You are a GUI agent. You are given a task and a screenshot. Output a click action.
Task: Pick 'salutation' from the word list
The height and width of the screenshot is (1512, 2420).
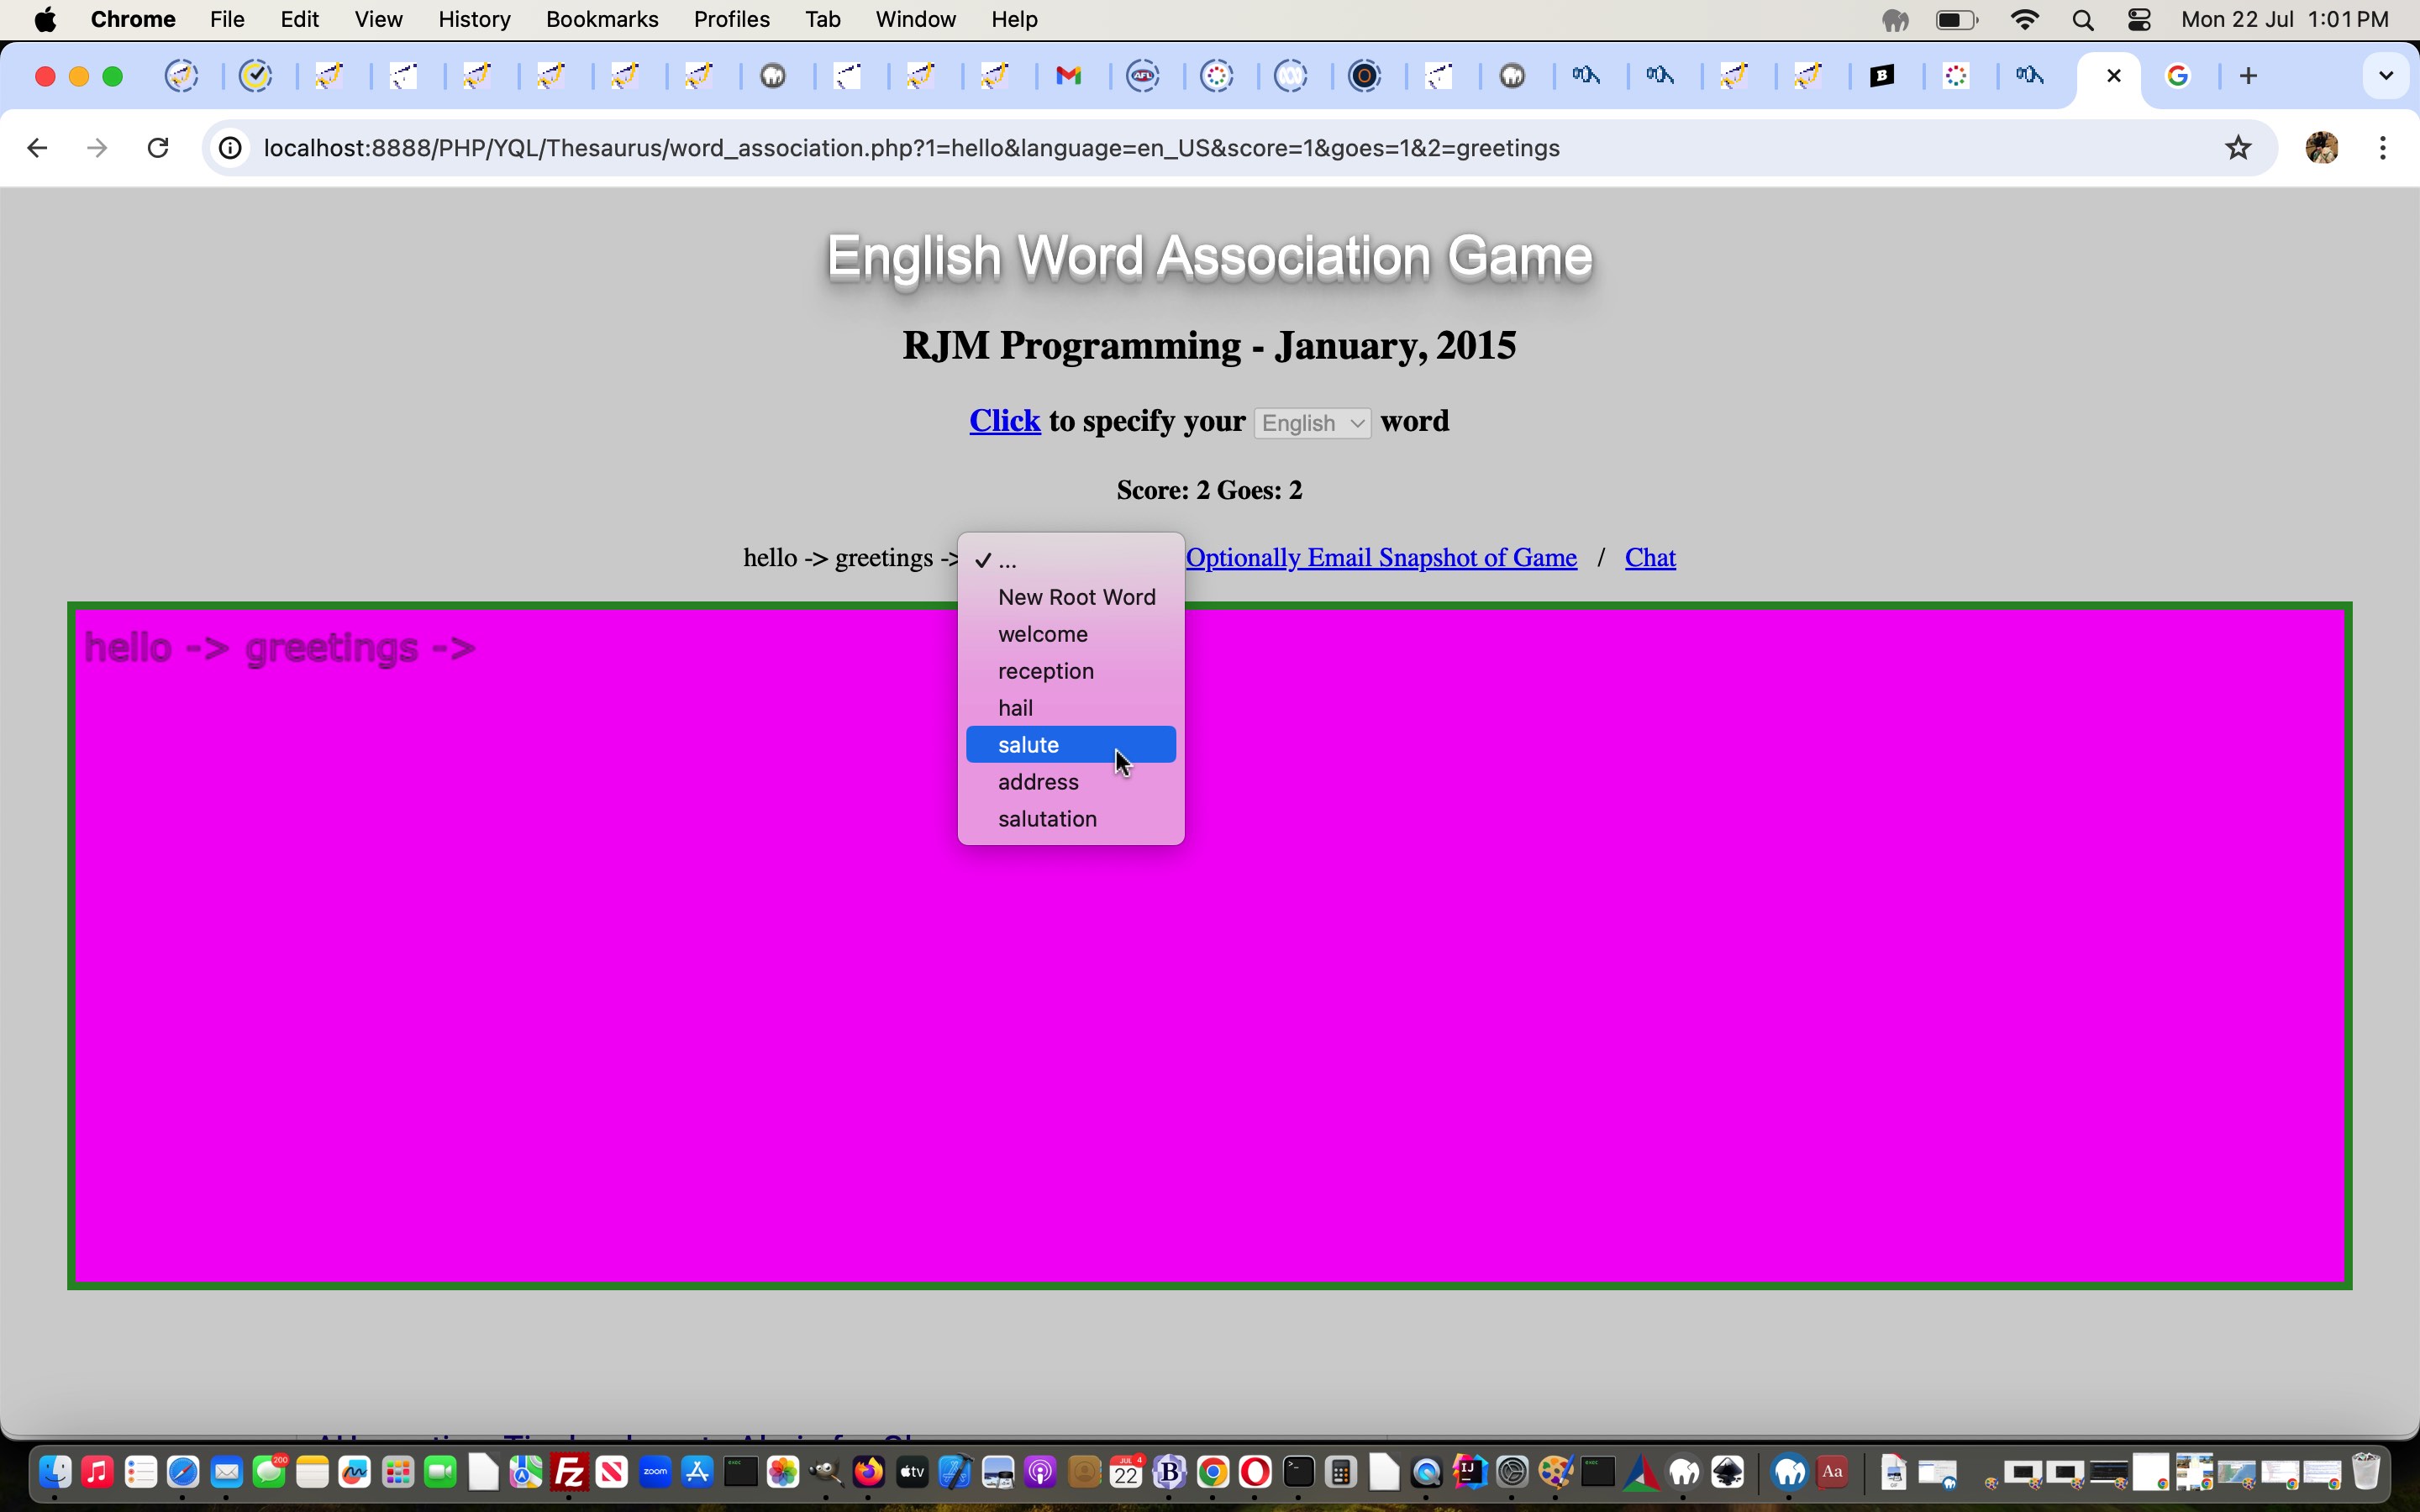point(1071,819)
